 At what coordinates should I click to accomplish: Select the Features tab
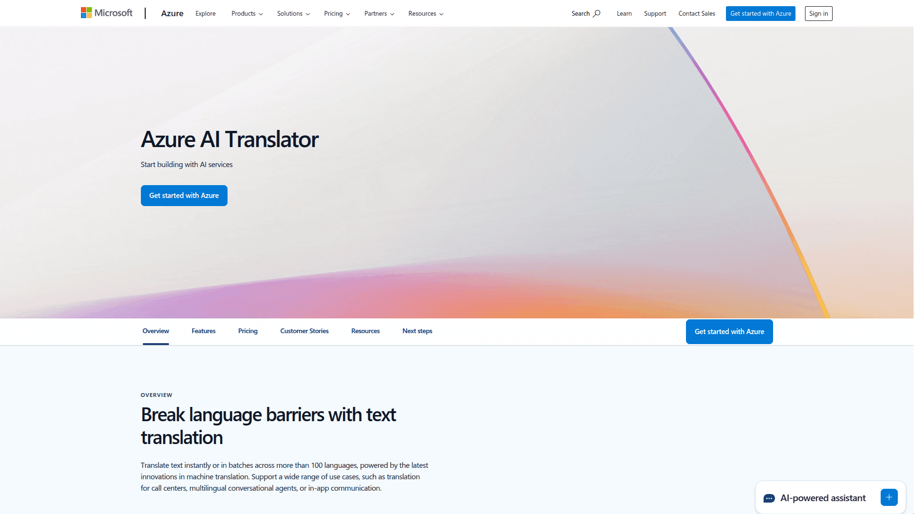pos(203,331)
